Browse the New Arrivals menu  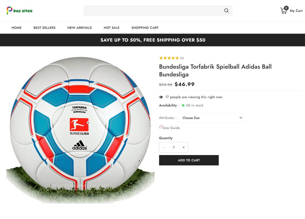(x=79, y=28)
